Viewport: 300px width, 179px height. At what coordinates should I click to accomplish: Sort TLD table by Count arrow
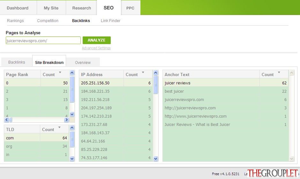point(59,128)
